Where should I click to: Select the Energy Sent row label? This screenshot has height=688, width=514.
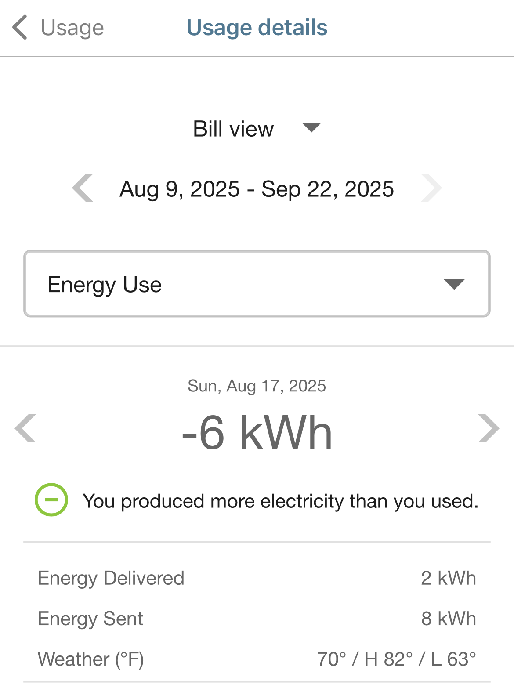[90, 619]
